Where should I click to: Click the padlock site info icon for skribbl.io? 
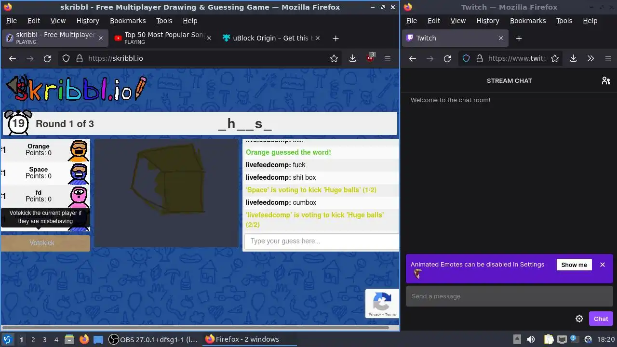80,58
